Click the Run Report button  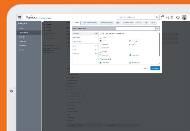coord(155,68)
